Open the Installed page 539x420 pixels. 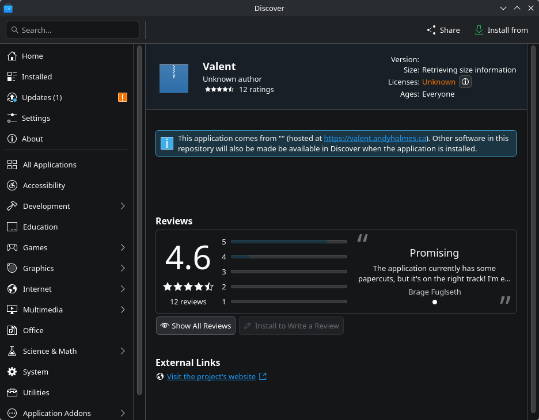point(37,77)
